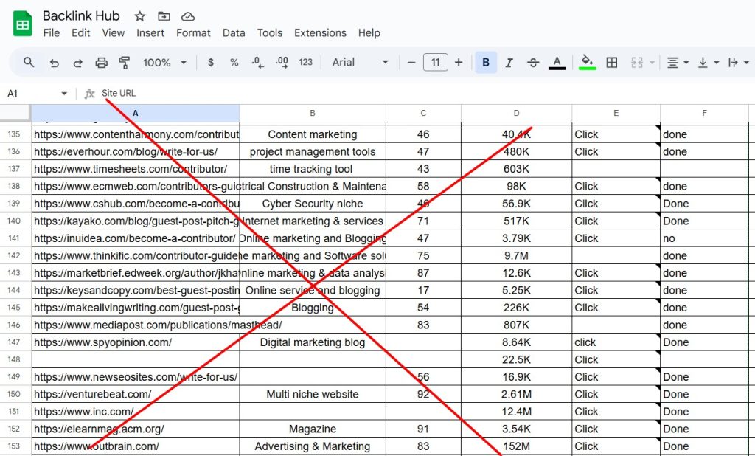The image size is (755, 456).
Task: Click the horizontal align icon
Action: tap(672, 63)
